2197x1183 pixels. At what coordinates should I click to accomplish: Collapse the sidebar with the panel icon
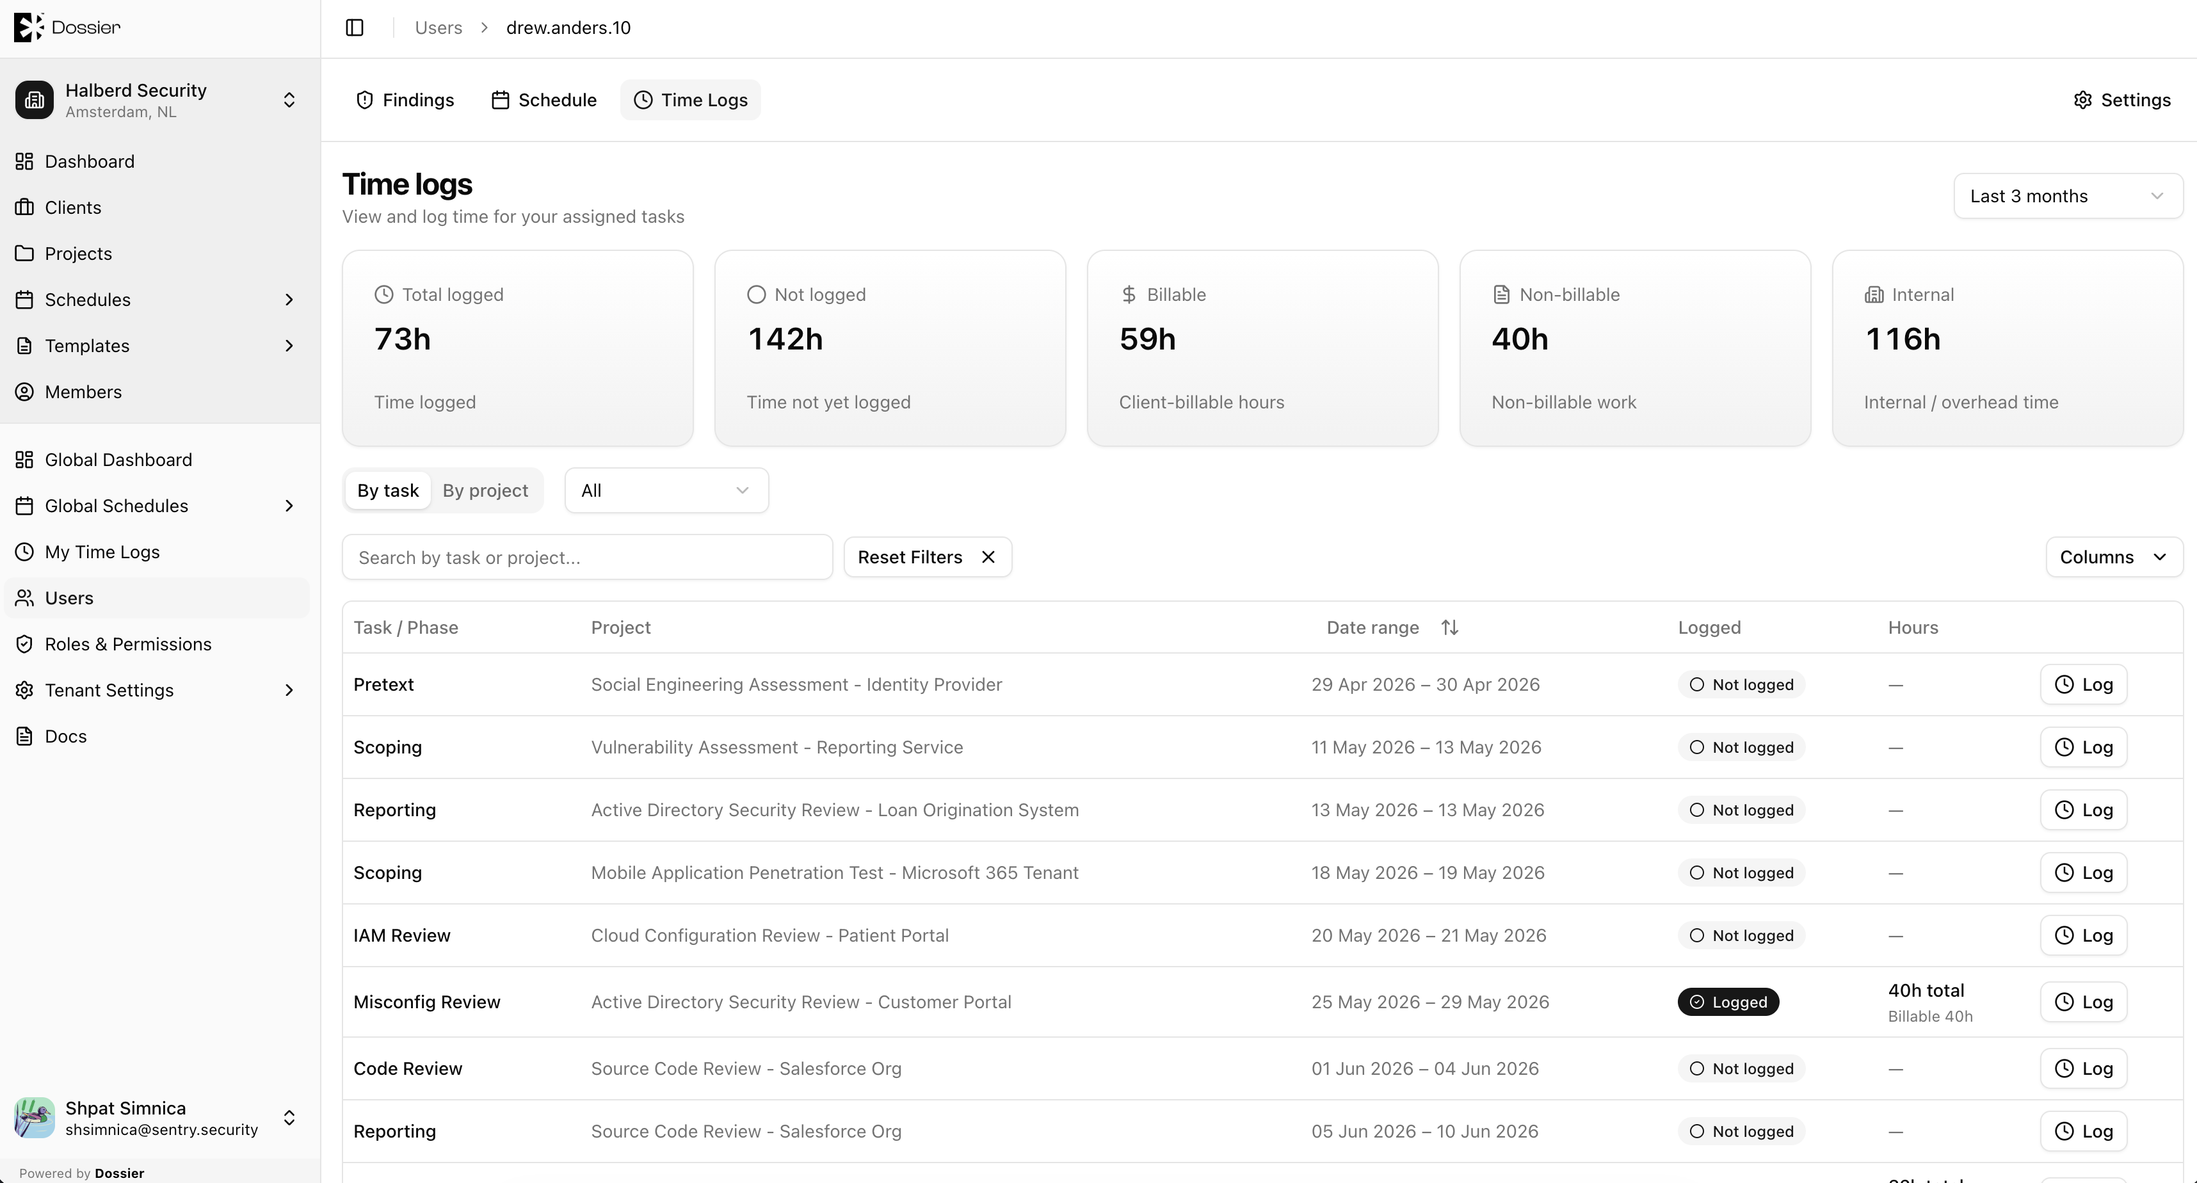pos(355,28)
